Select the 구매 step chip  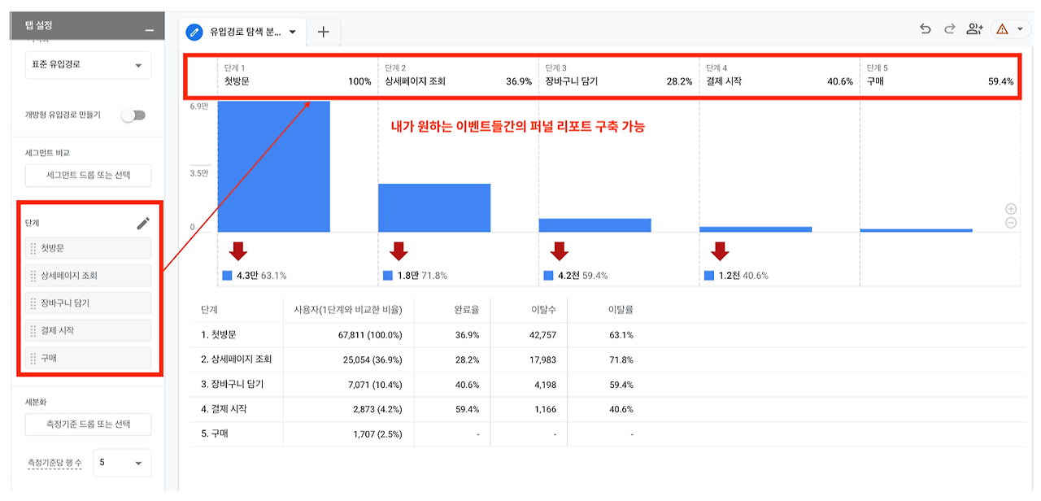click(x=88, y=358)
